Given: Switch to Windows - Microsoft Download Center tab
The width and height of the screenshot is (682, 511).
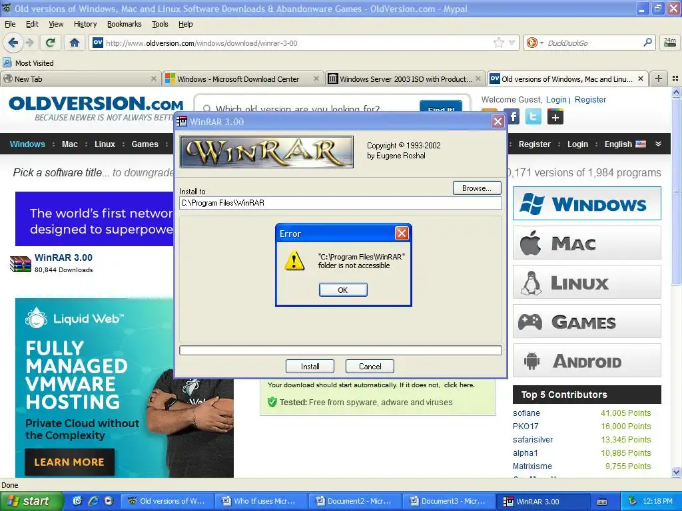Looking at the screenshot, I should [243, 79].
